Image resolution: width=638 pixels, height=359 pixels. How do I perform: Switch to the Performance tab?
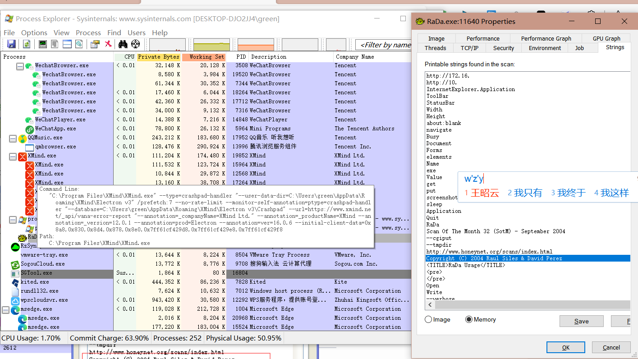483,38
